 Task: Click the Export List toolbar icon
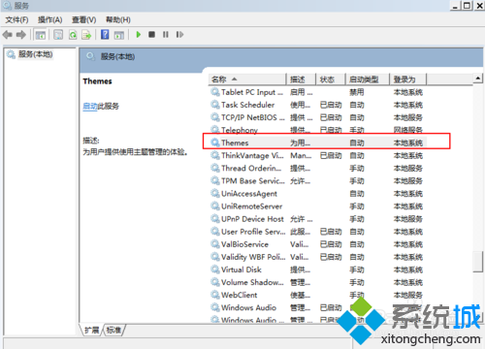[x=86, y=35]
